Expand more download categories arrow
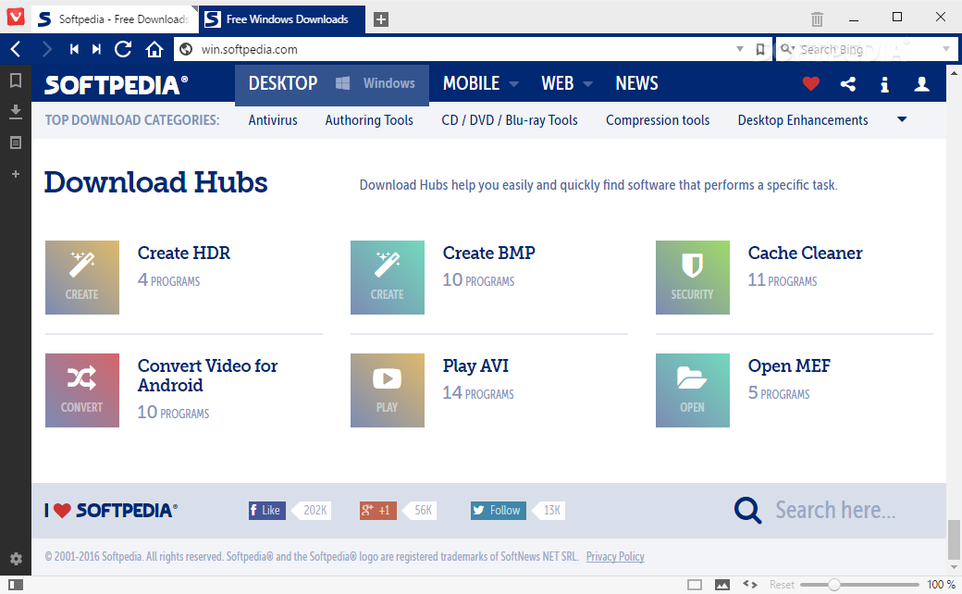 click(x=902, y=119)
